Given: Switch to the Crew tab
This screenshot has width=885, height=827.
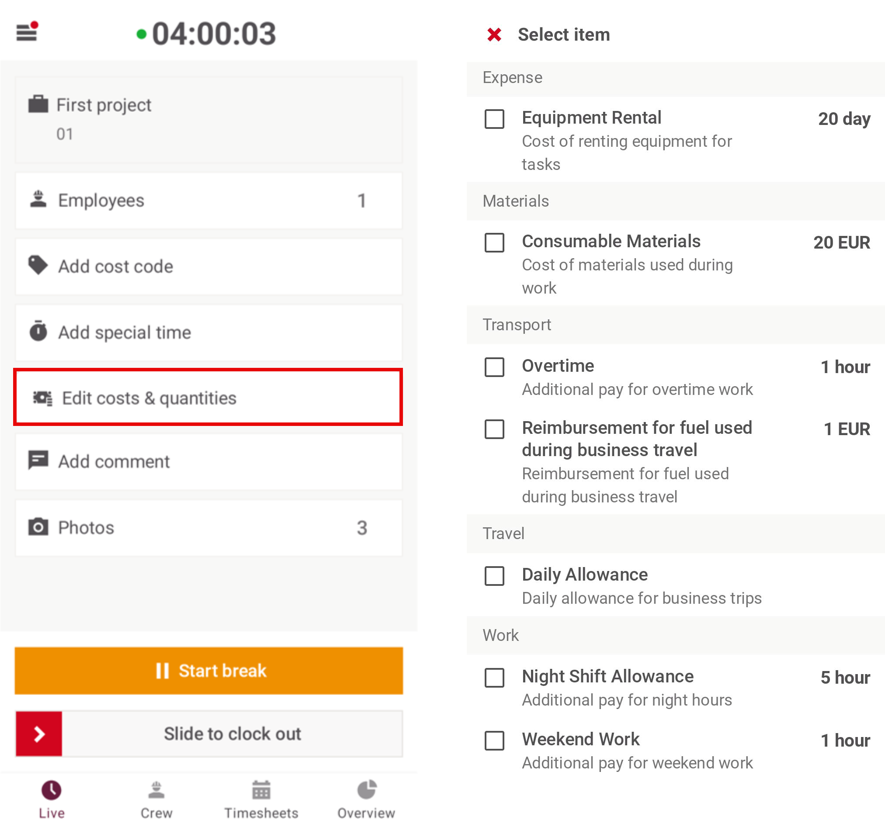Looking at the screenshot, I should 156,799.
